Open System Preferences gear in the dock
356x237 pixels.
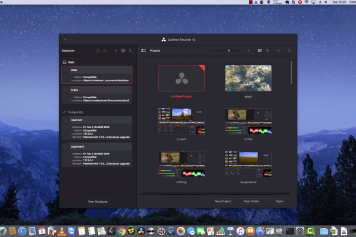[x=300, y=231]
